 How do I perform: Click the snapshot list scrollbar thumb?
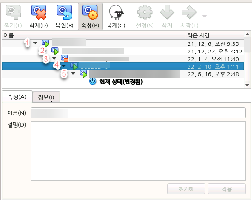247,44
